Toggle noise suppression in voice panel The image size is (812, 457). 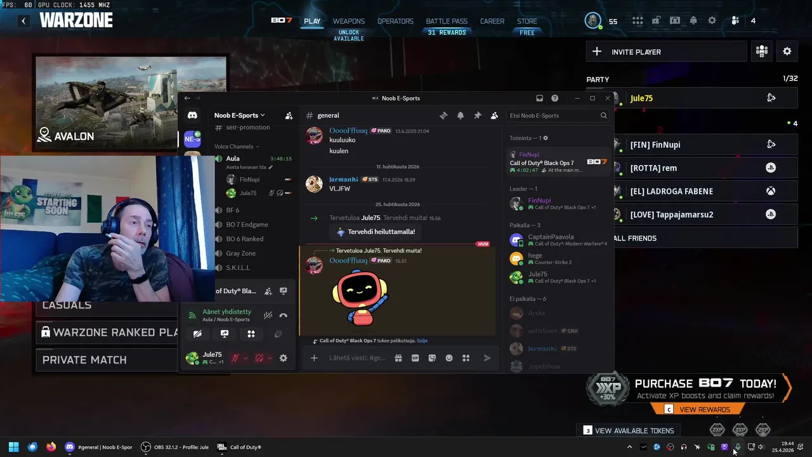(x=268, y=315)
